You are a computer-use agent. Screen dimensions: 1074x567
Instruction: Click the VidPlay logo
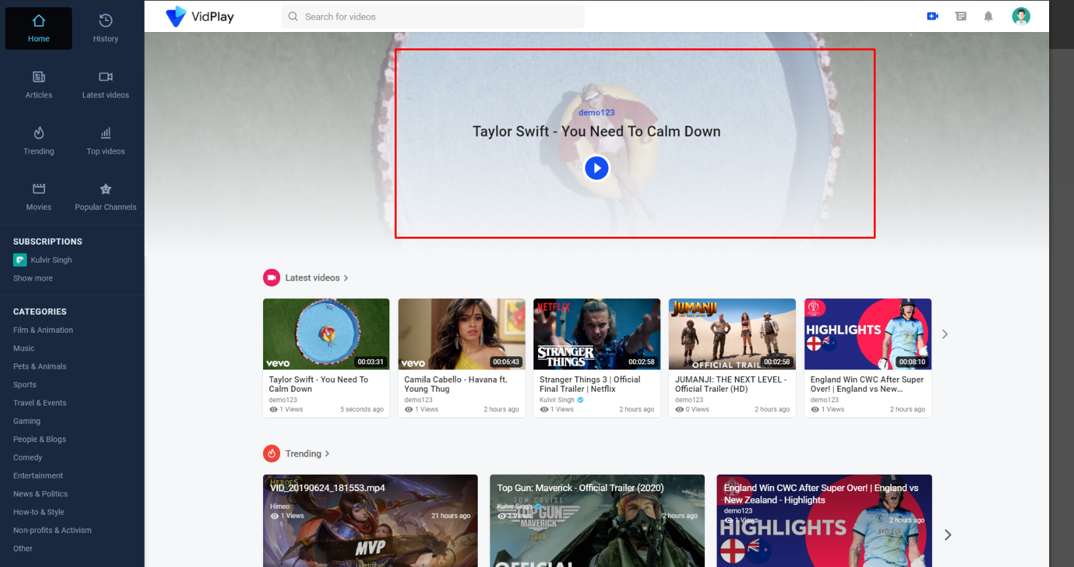(x=200, y=16)
